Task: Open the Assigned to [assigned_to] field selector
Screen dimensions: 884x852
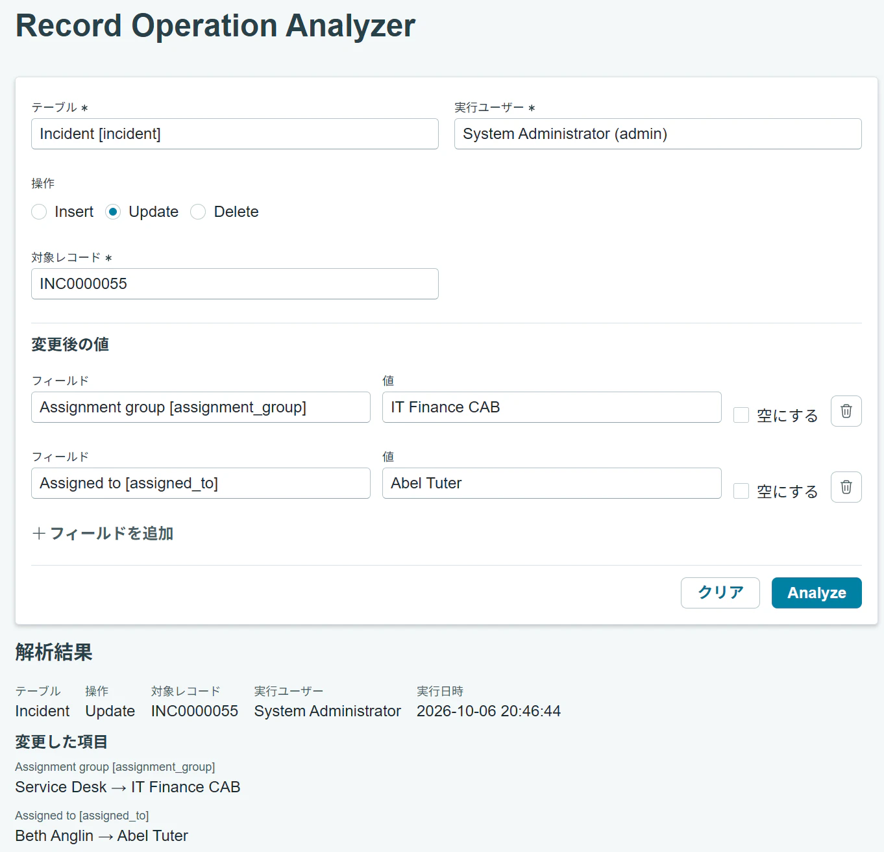Action: tap(201, 483)
